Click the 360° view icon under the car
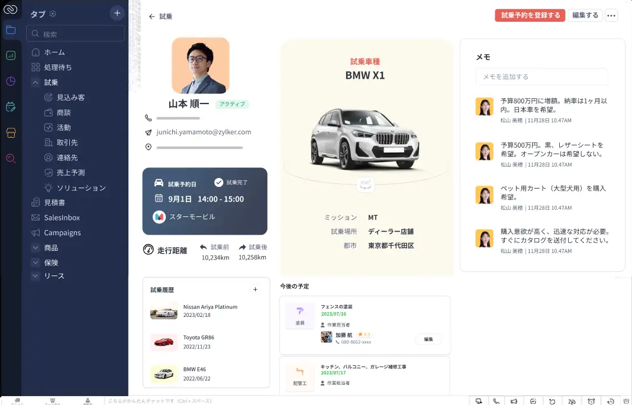632x405 pixels. point(365,184)
